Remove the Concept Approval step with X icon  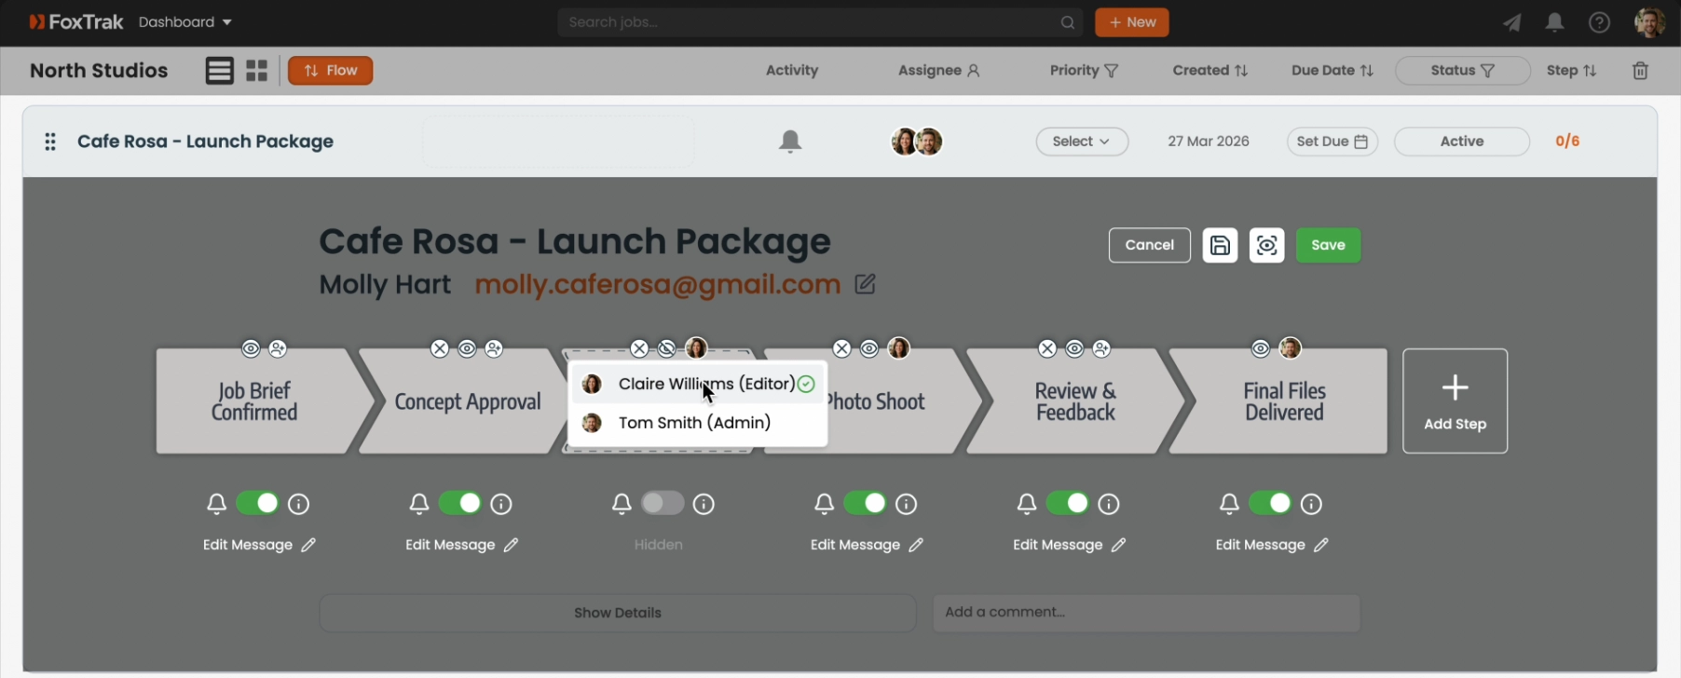tap(440, 348)
